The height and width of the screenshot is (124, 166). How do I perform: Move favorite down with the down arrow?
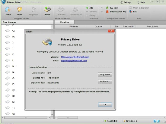coord(102,11)
